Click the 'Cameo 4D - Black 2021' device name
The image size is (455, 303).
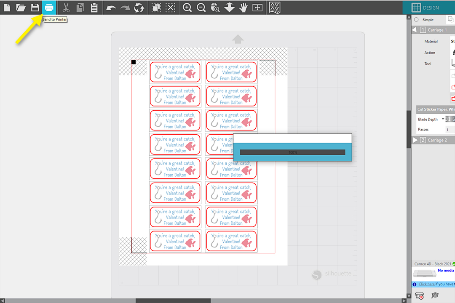pos(433,264)
